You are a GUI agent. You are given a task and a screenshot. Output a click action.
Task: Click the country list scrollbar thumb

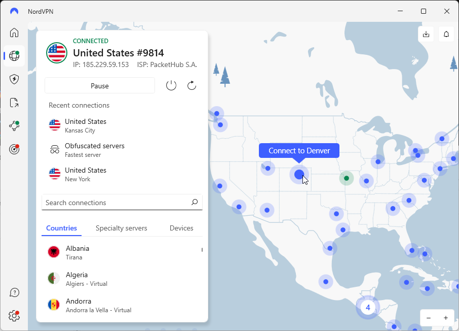(x=202, y=250)
